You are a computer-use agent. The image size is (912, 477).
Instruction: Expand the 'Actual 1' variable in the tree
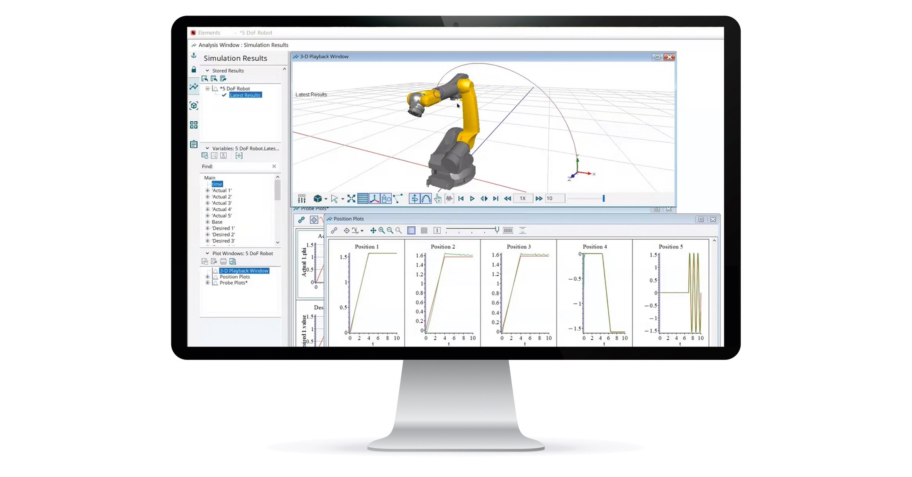click(207, 190)
